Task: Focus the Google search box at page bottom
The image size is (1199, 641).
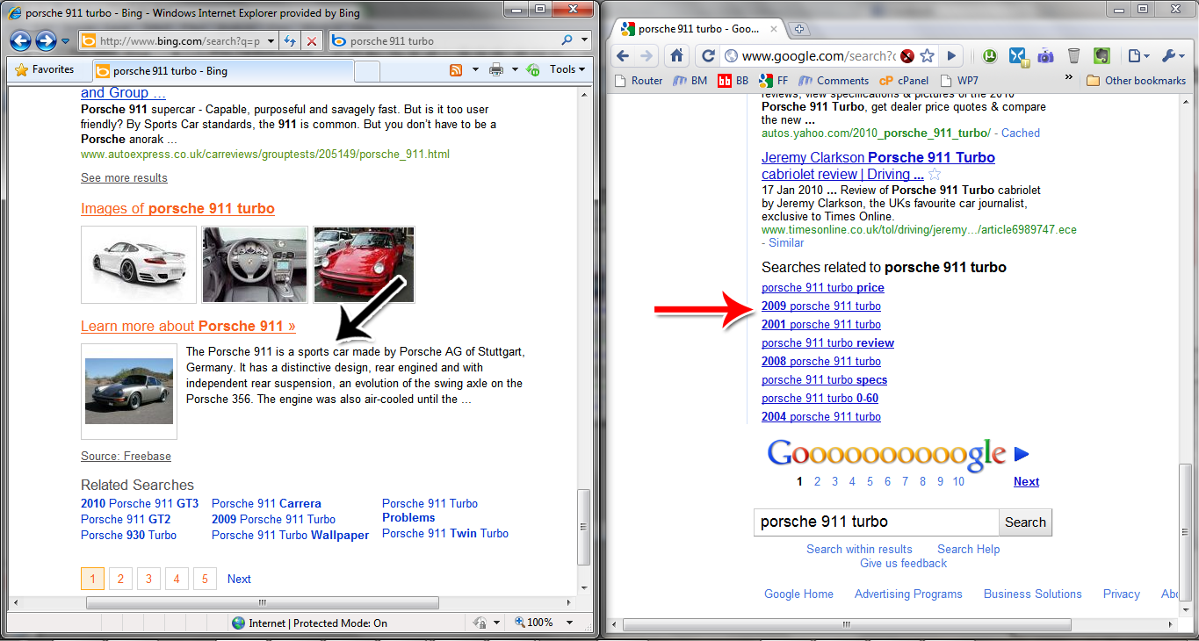Action: (x=876, y=522)
